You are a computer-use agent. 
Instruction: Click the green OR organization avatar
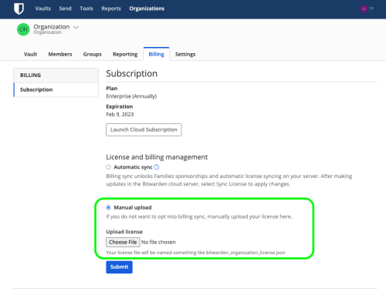[23, 29]
